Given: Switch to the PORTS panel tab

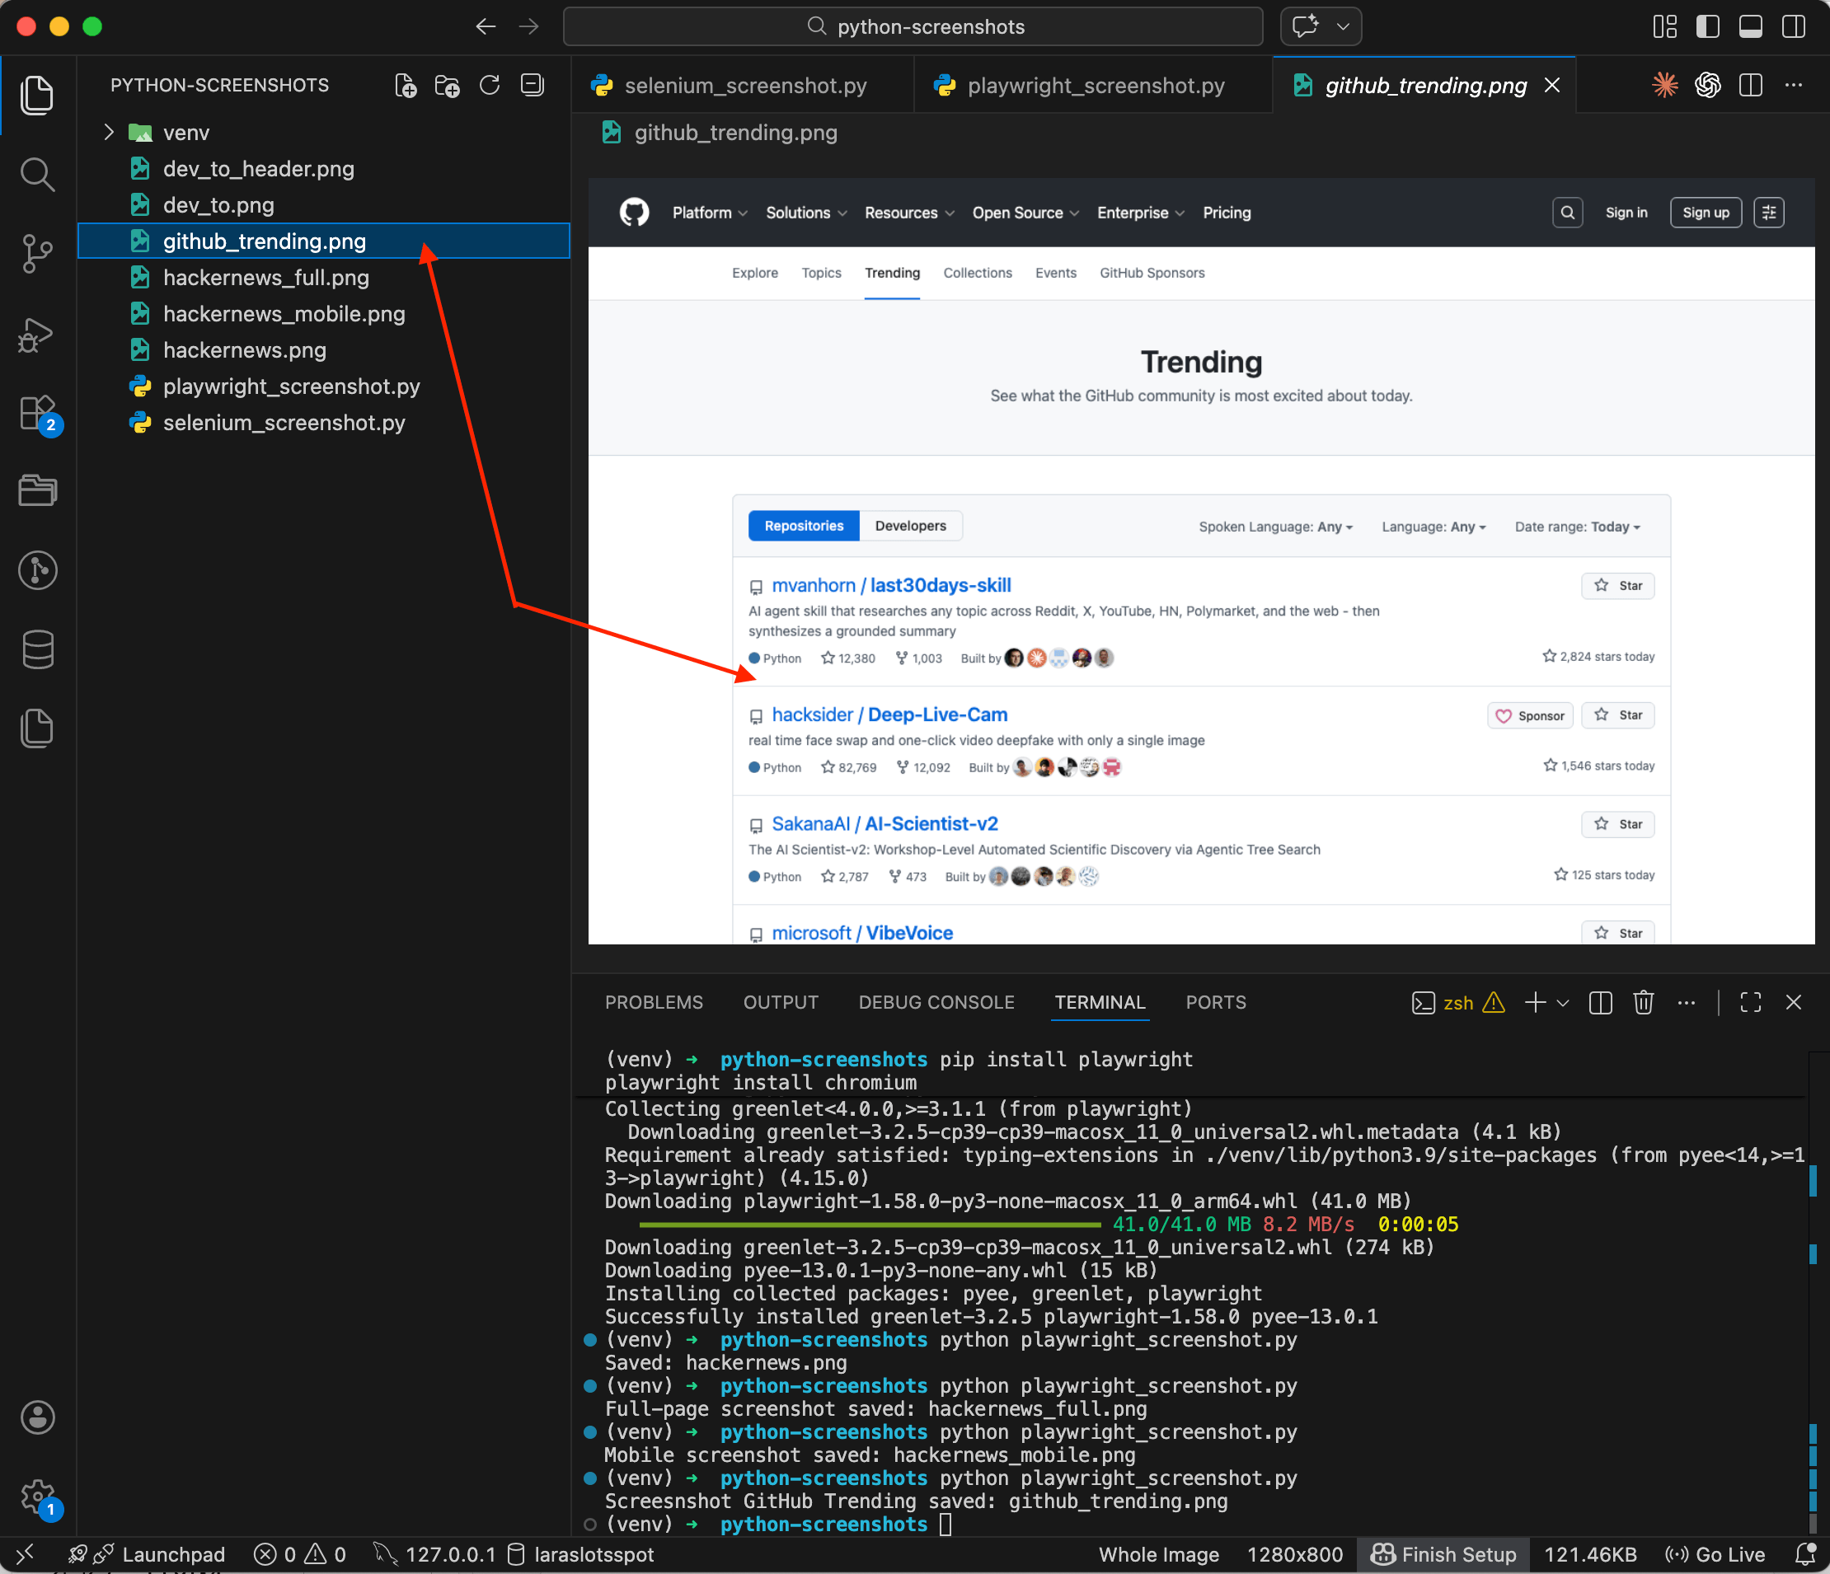Looking at the screenshot, I should coord(1215,1002).
